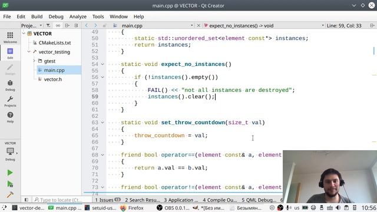Switch to OBS window in taskbar

173,208
